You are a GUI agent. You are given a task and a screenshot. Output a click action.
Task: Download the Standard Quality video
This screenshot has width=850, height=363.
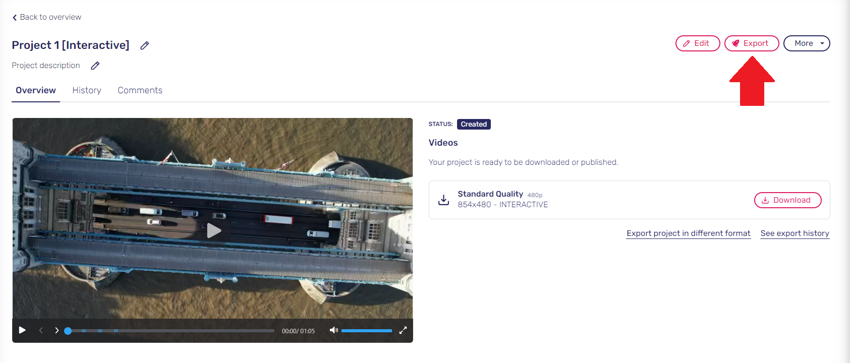point(787,200)
